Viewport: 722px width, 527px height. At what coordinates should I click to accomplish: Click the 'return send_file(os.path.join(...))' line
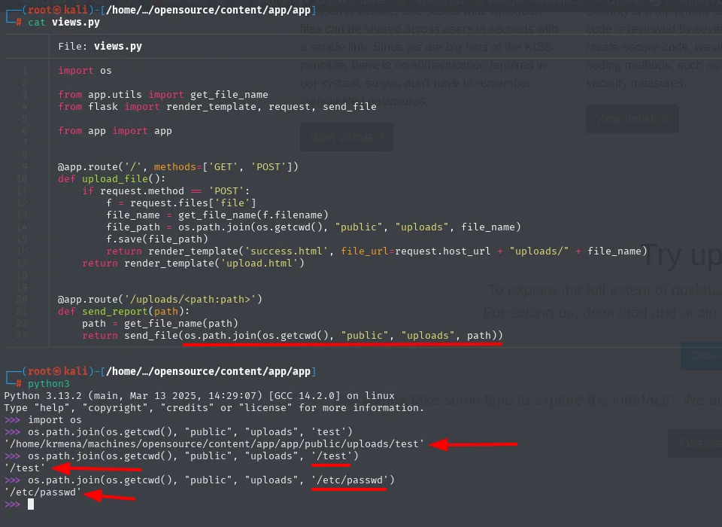293,335
